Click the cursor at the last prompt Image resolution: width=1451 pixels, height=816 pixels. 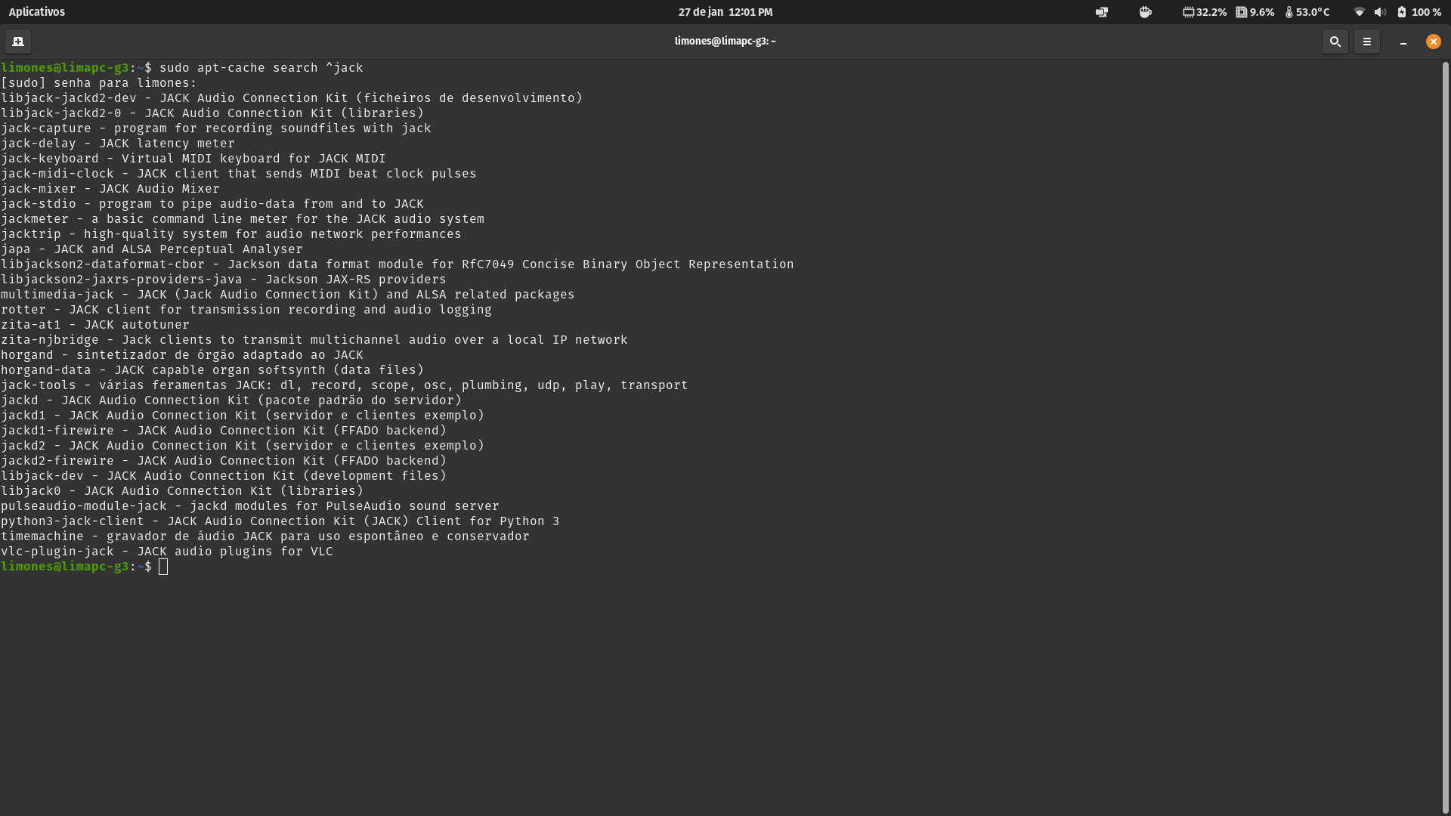[x=163, y=567]
